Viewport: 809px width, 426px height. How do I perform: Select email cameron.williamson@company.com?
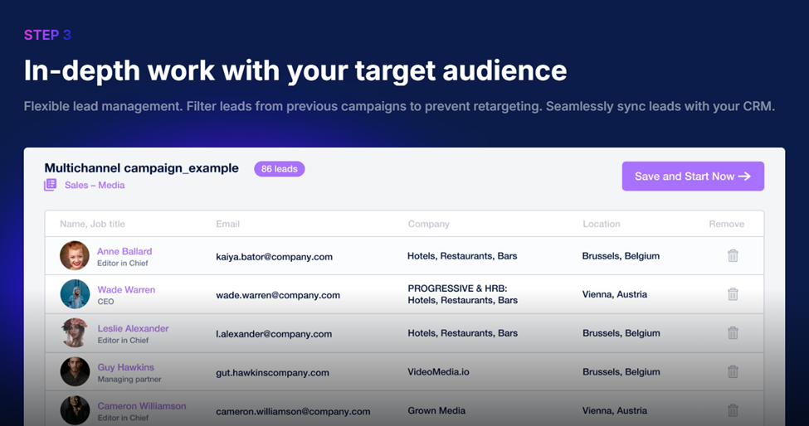coord(293,412)
